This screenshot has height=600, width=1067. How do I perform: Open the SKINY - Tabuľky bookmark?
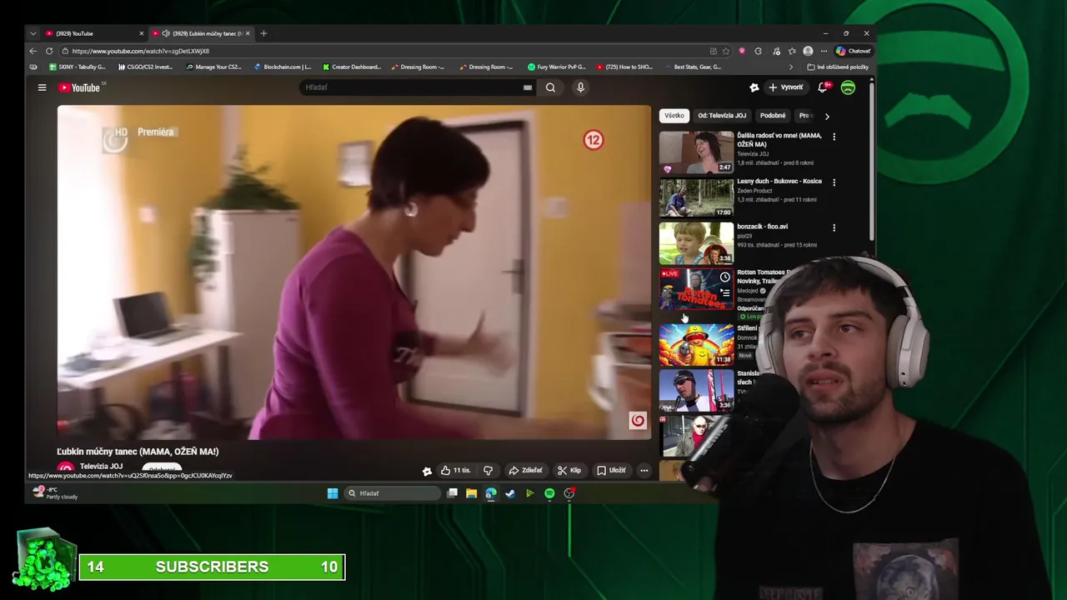[78, 67]
